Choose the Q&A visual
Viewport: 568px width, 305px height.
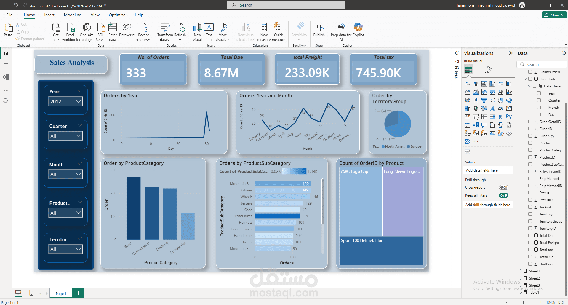[484, 125]
